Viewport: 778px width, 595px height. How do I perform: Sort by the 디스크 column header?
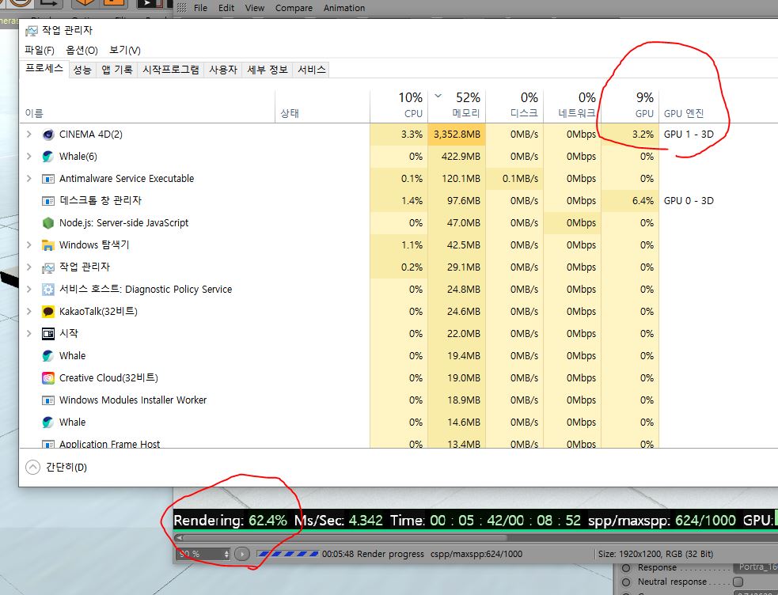click(x=514, y=105)
